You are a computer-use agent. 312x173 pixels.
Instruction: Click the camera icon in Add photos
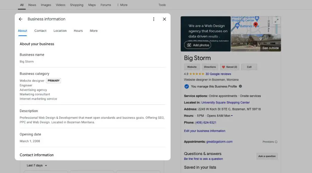tap(189, 45)
